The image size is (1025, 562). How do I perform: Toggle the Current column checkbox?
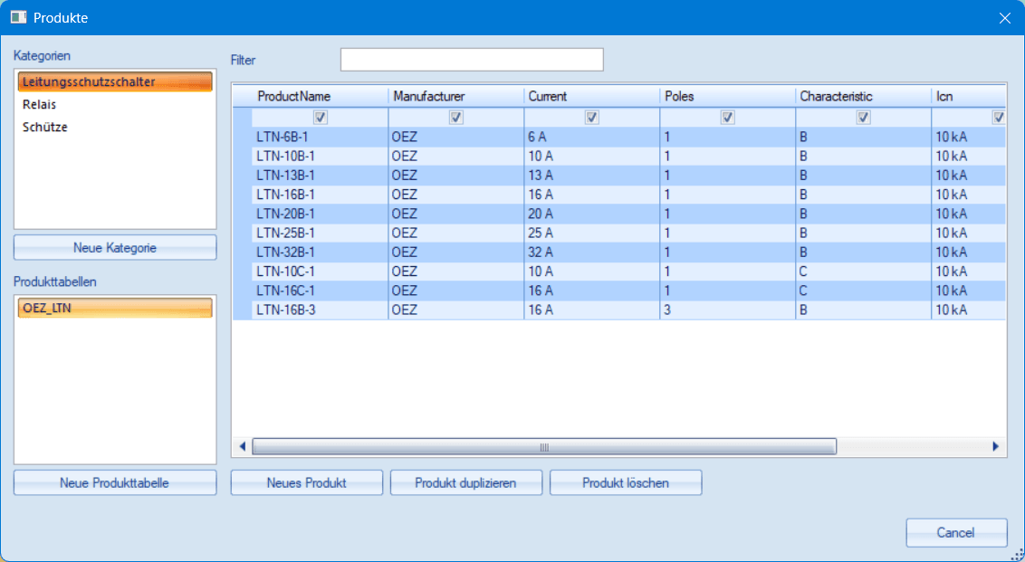591,118
